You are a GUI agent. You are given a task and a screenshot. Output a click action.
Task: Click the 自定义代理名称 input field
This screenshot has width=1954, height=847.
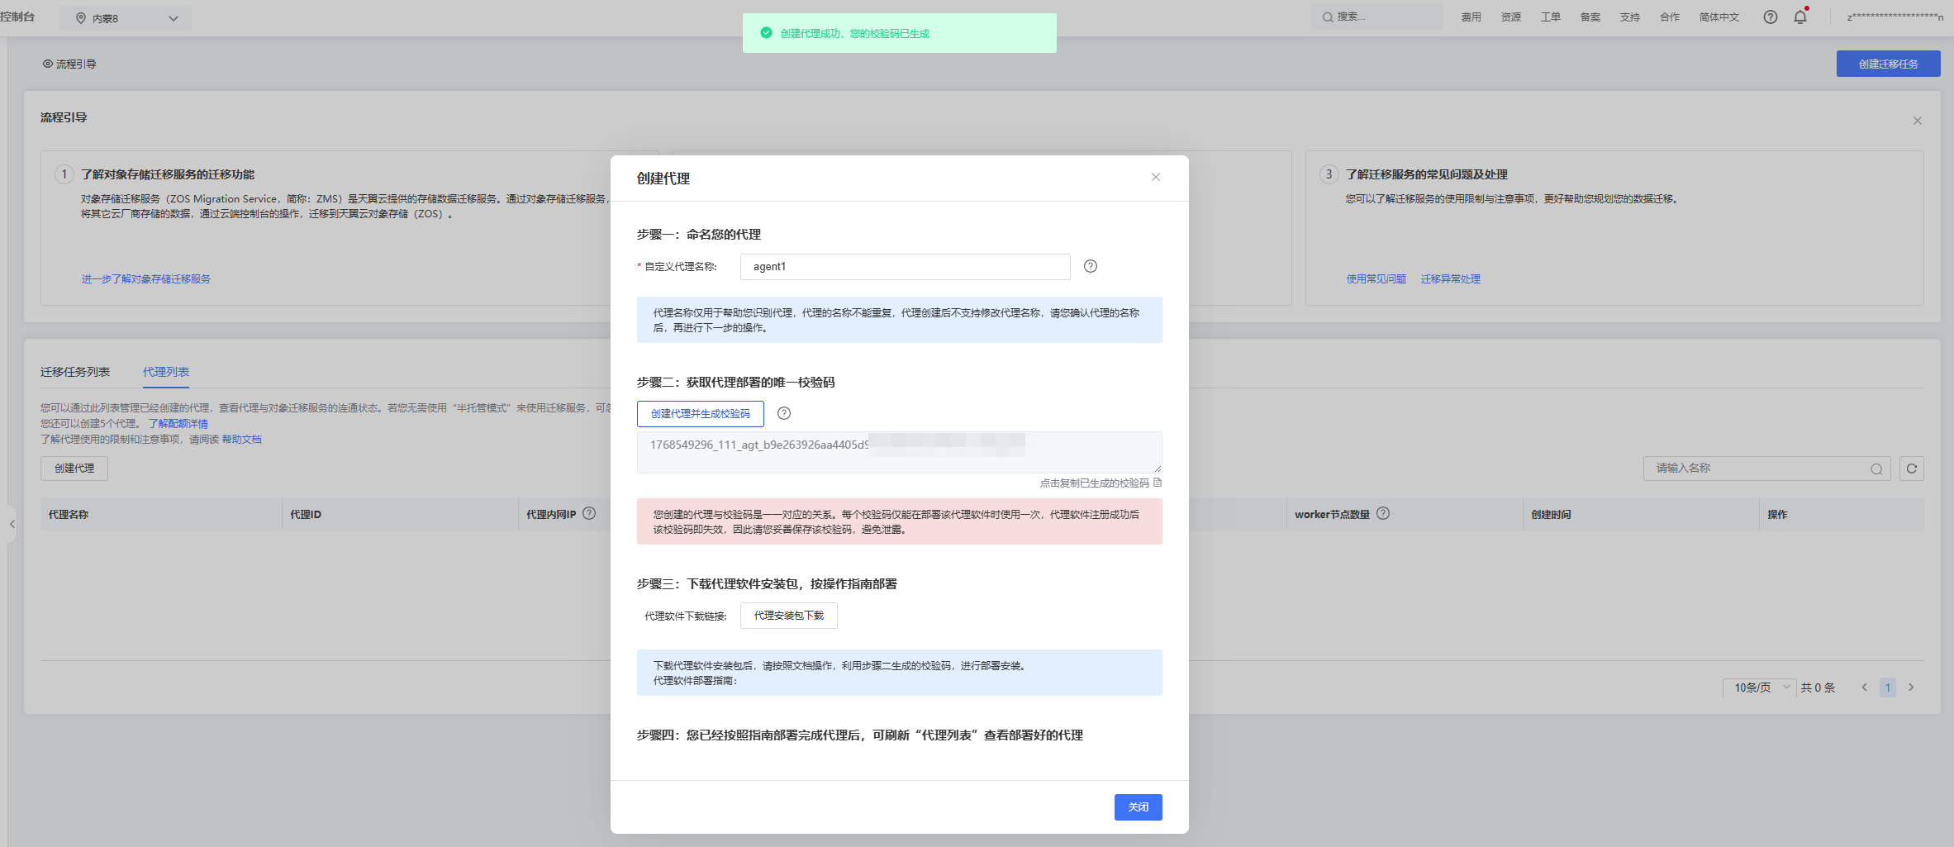905,267
